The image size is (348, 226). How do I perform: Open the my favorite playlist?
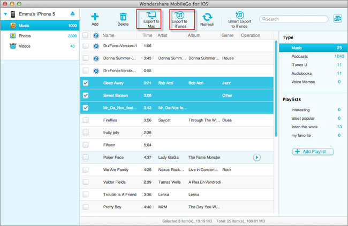coord(312,135)
